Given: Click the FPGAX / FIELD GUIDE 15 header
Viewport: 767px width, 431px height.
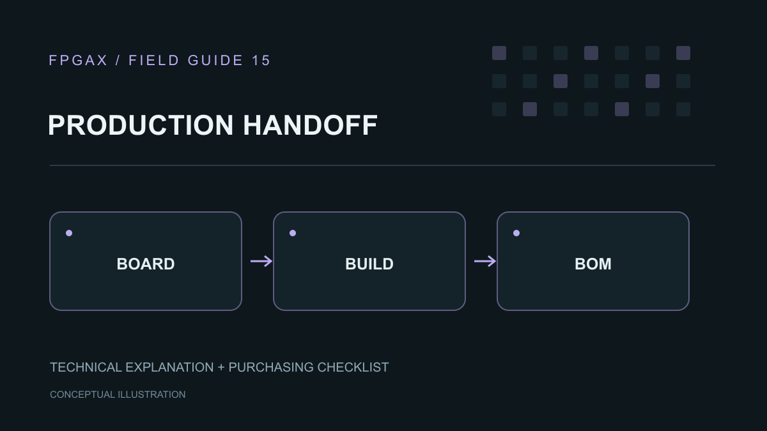Looking at the screenshot, I should point(160,61).
